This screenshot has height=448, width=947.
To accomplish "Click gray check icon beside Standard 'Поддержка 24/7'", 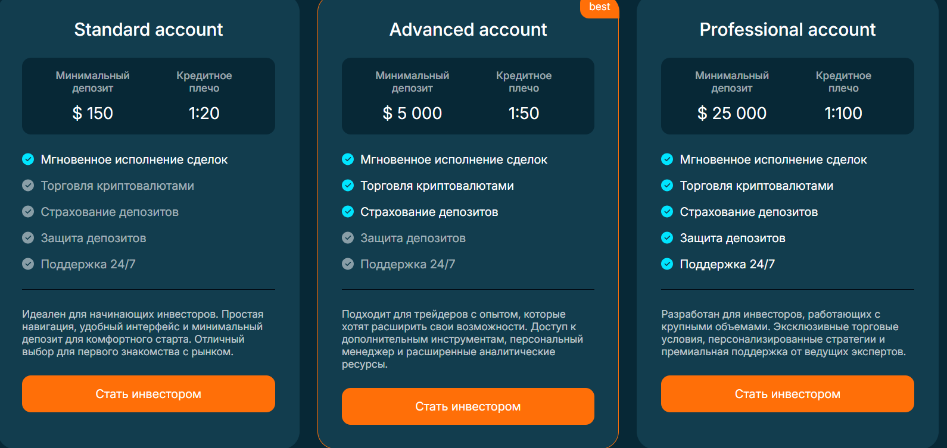I will (x=28, y=264).
